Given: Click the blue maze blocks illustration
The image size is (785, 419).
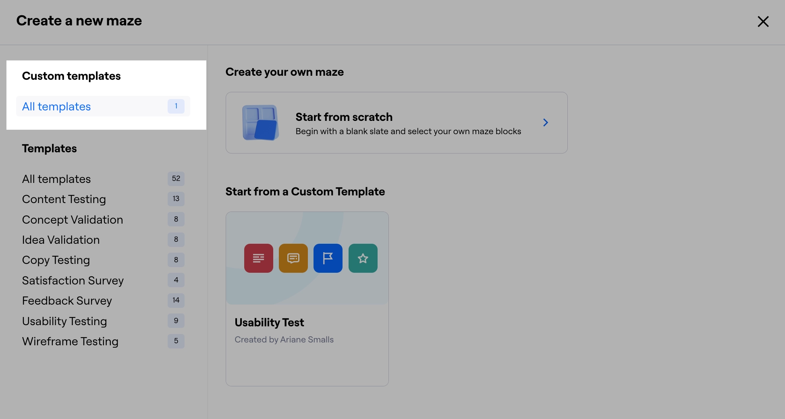Looking at the screenshot, I should (260, 122).
